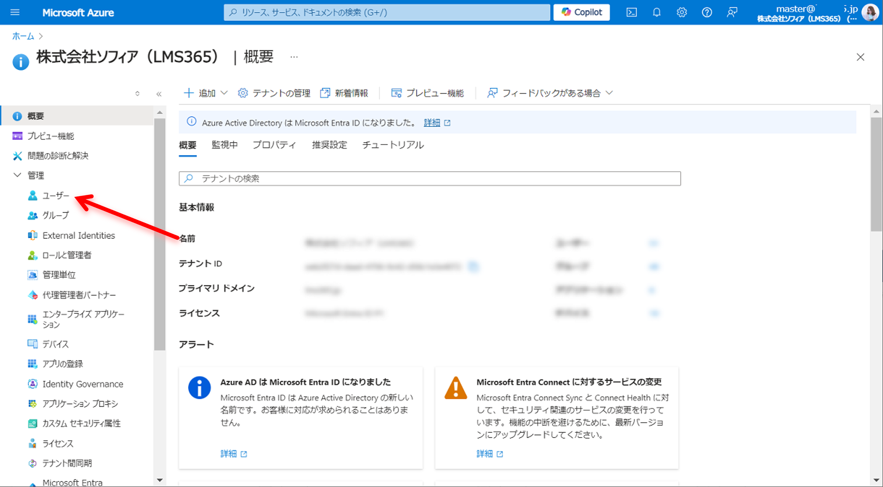Click the デバイス monitor icon
Screen dimensions: 883x487
tap(33, 344)
